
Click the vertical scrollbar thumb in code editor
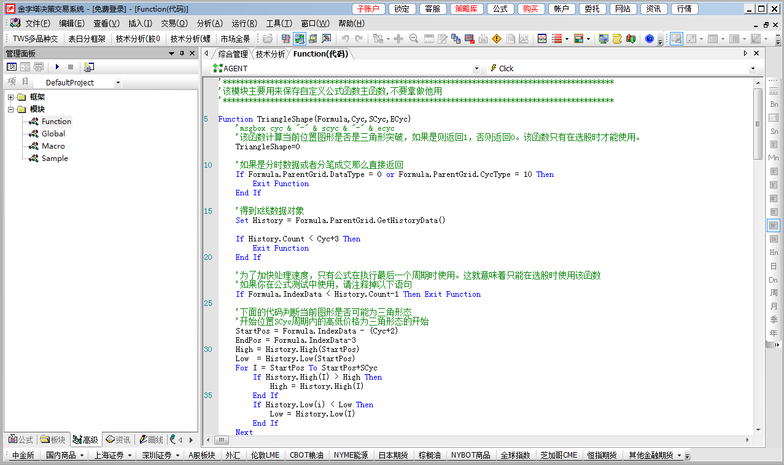[758, 123]
